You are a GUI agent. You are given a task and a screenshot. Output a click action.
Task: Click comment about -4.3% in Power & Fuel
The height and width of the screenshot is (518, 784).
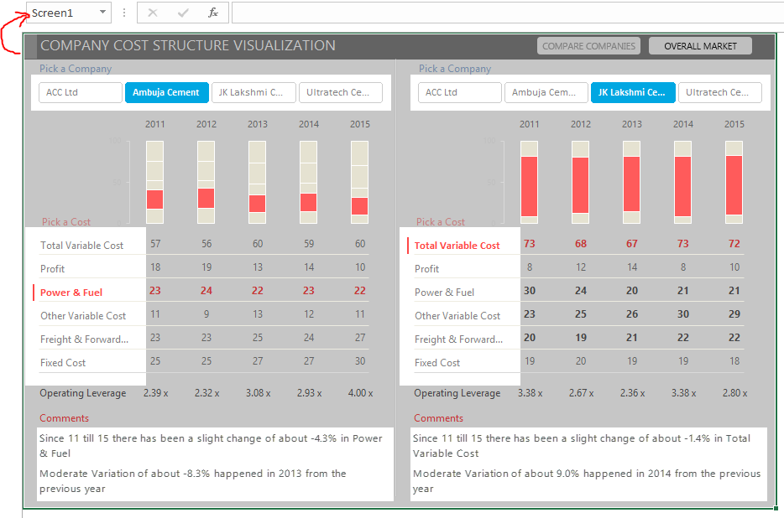(211, 446)
